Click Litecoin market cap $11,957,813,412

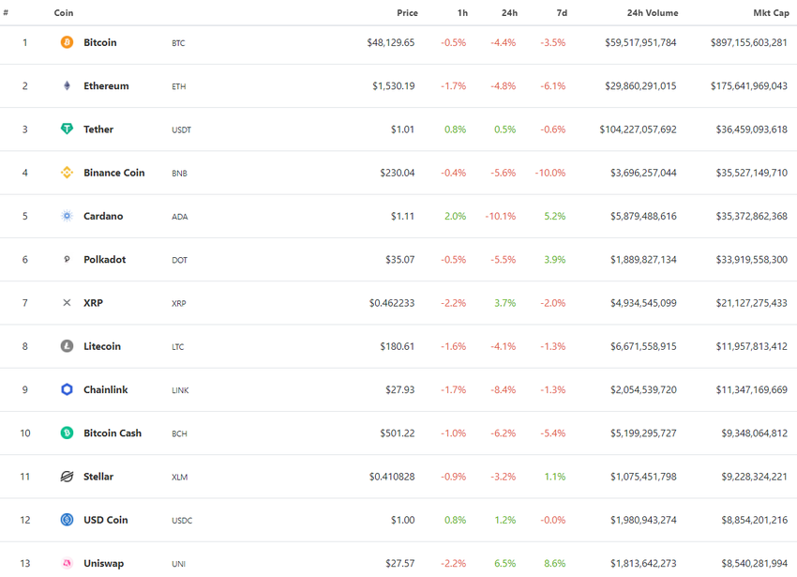click(752, 346)
